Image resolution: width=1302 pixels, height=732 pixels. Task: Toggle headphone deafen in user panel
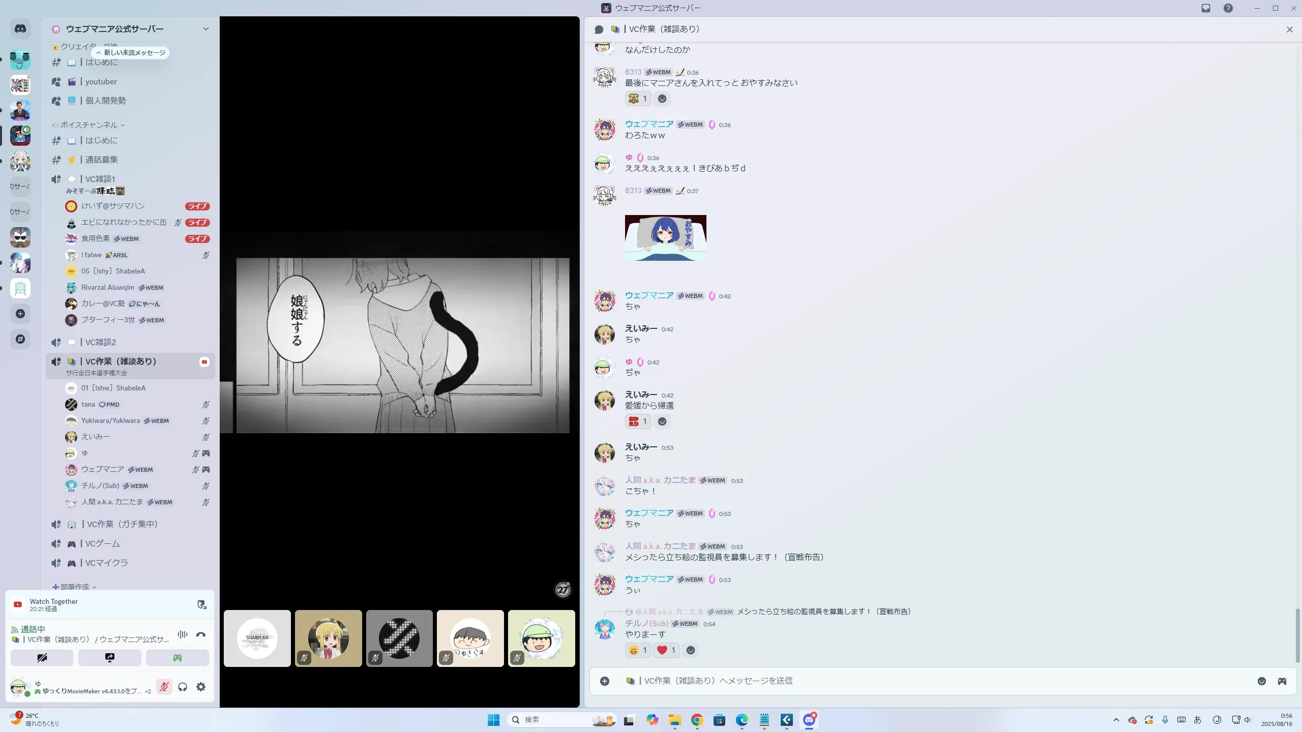[x=183, y=687]
